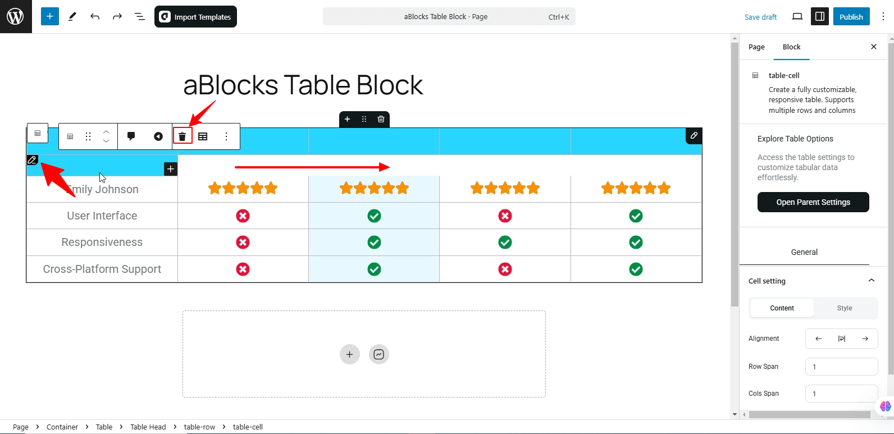The width and height of the screenshot is (894, 434).
Task: Open the block toolbar options menu
Action: [x=226, y=136]
